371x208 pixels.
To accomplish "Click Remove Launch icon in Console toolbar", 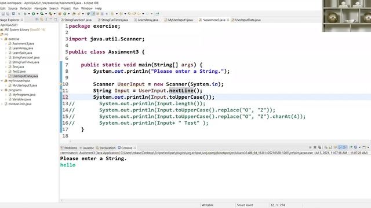I will coord(315,147).
